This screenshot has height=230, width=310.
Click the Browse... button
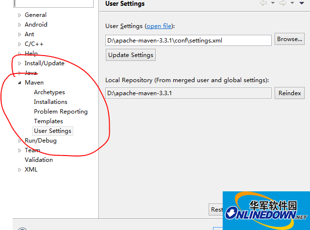pyautogui.click(x=290, y=39)
